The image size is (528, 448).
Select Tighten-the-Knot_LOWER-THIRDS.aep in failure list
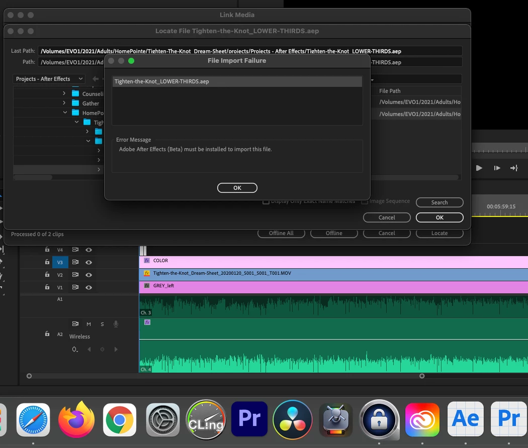click(x=237, y=81)
